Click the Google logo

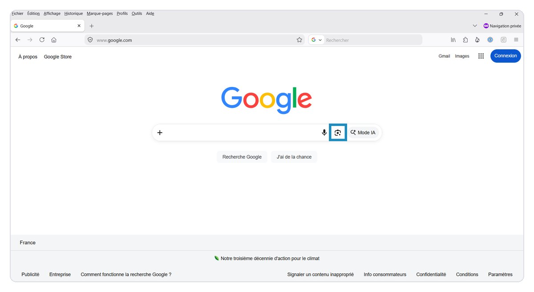tap(267, 99)
